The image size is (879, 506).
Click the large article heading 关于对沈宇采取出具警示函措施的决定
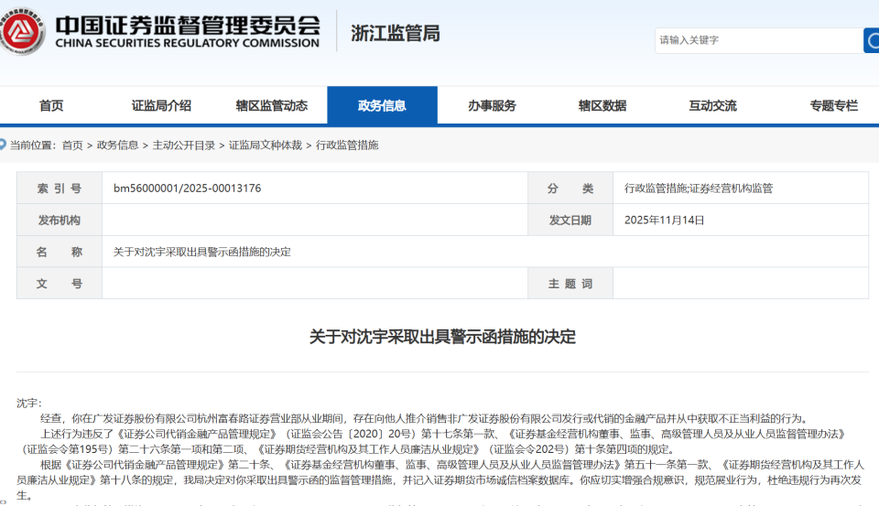click(442, 337)
